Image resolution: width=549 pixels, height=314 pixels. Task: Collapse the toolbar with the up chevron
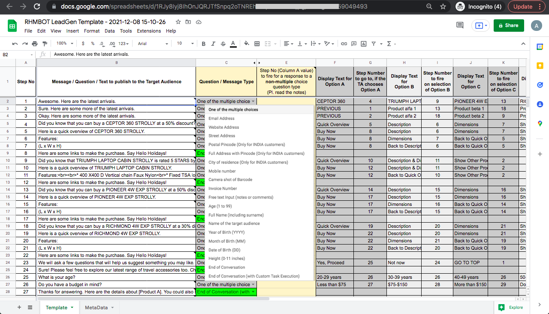523,43
